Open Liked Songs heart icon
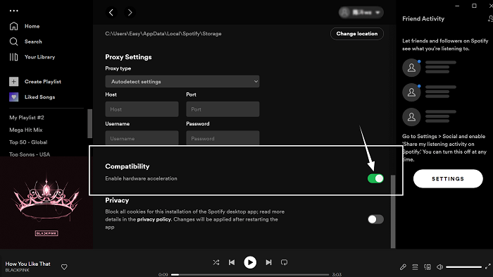The image size is (493, 277). (13, 97)
